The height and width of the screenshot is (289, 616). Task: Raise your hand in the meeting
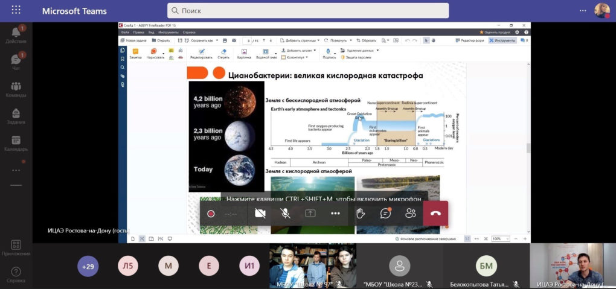tap(361, 213)
